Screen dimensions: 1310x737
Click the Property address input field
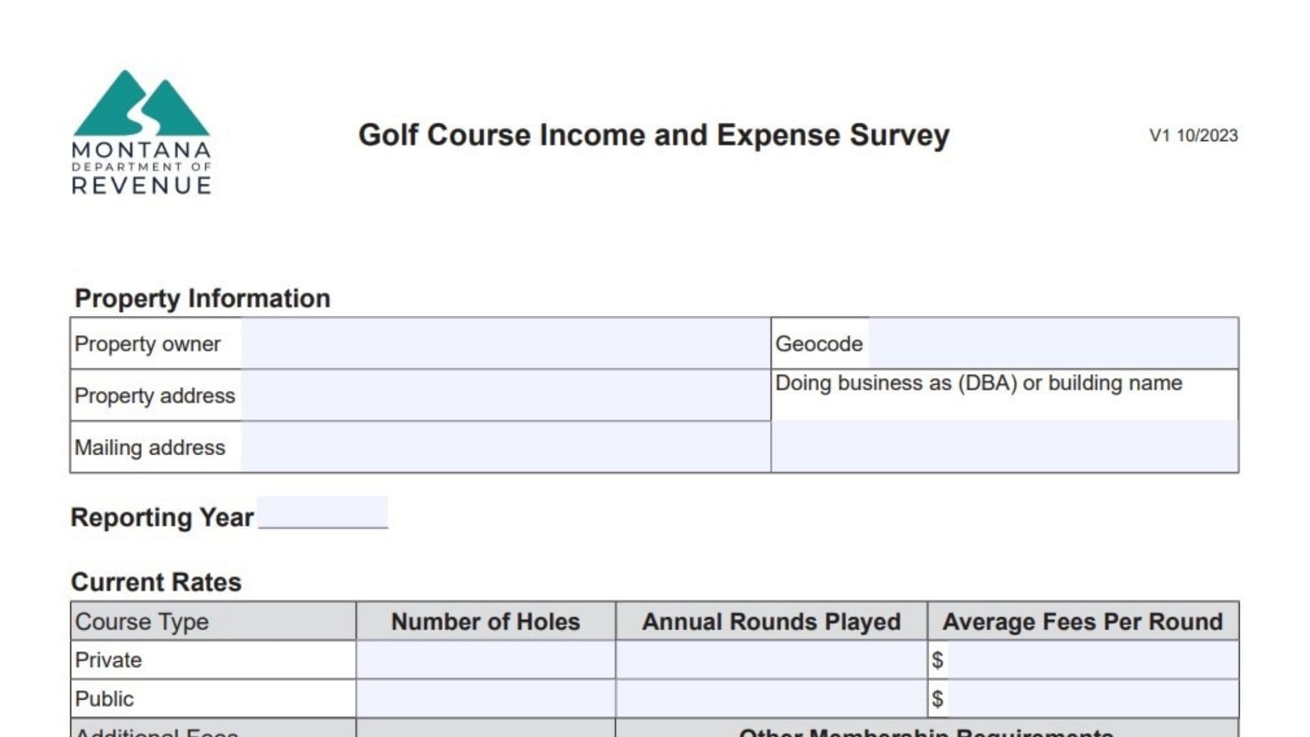[x=505, y=396]
